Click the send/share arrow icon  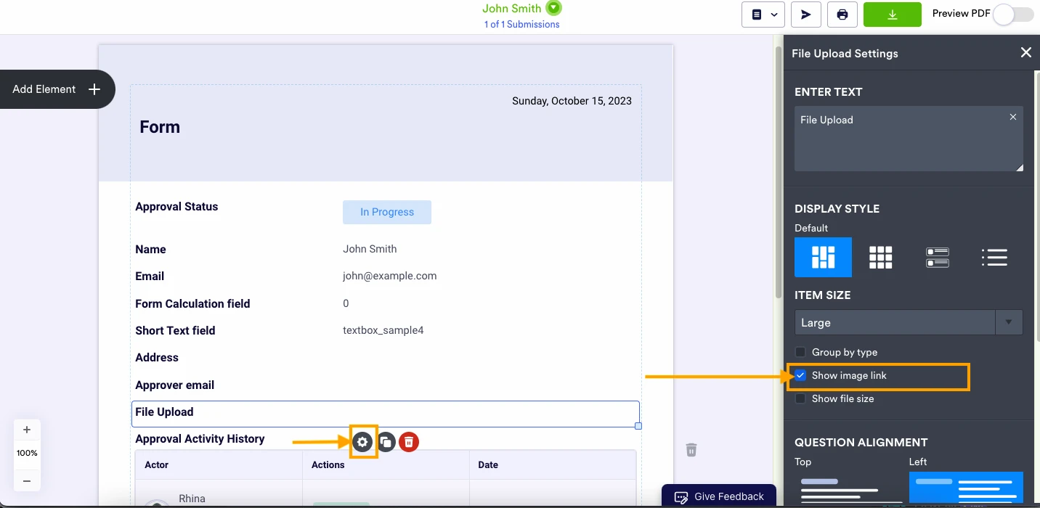pyautogui.click(x=805, y=15)
